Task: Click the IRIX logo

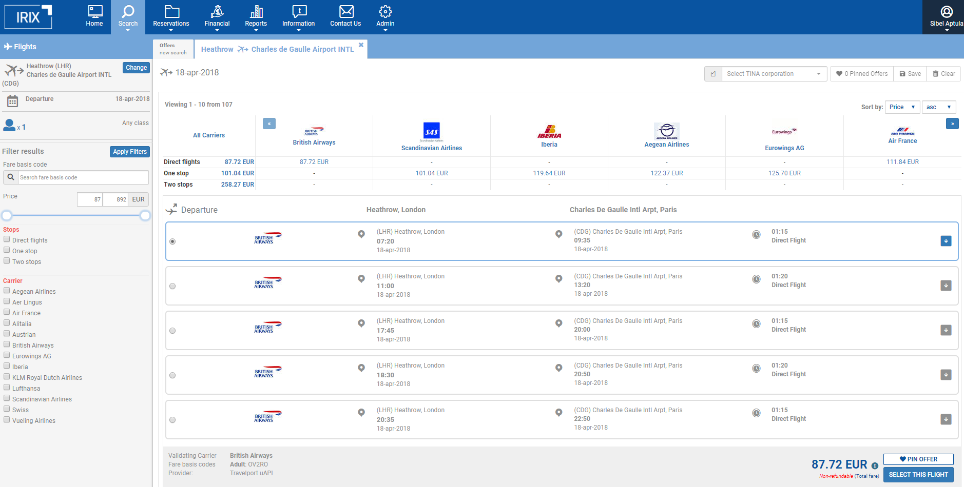Action: [x=28, y=17]
